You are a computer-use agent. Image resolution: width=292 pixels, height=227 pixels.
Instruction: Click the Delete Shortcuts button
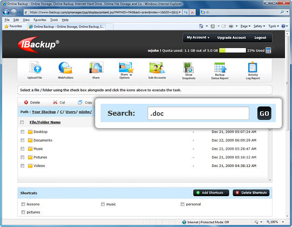coord(251,193)
